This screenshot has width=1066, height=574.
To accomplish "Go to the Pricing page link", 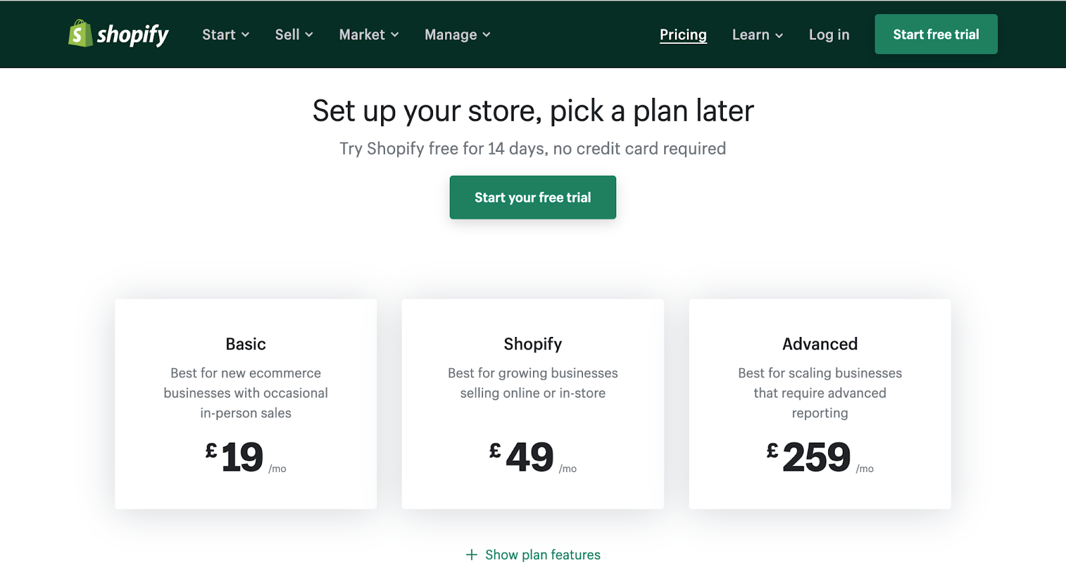I will point(683,35).
